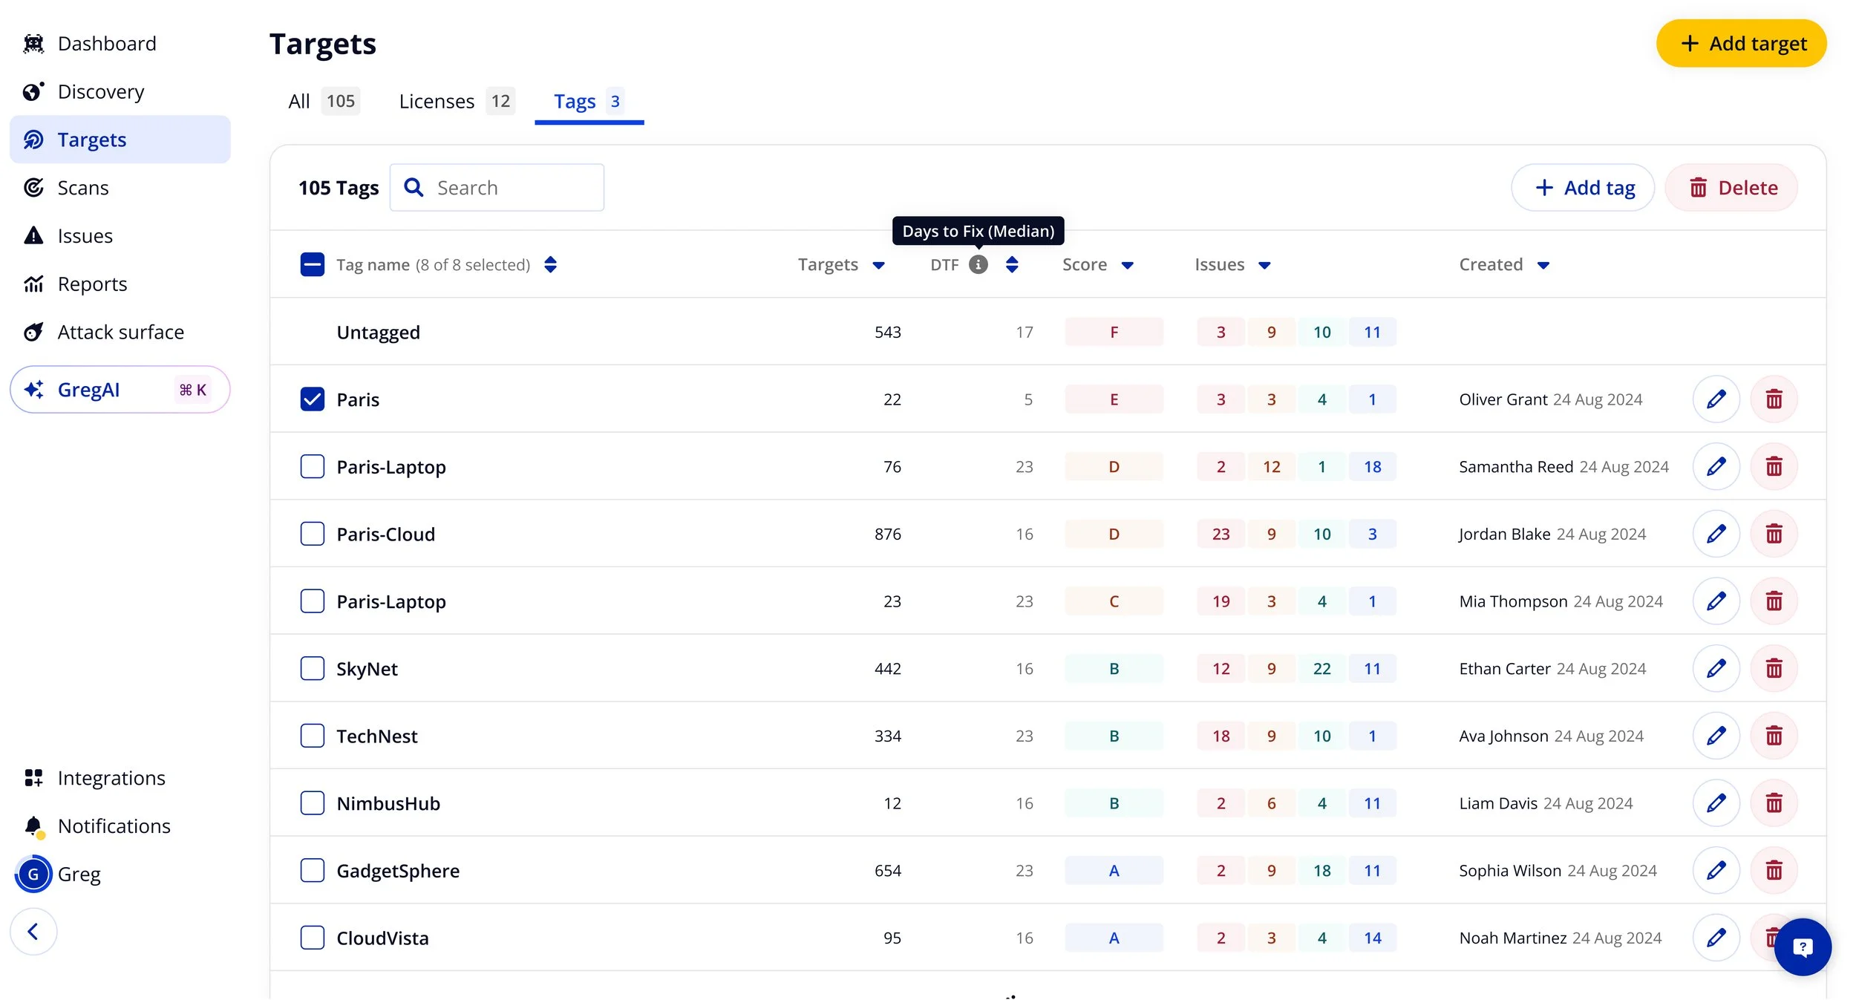View the Attack surface page

[120, 331]
